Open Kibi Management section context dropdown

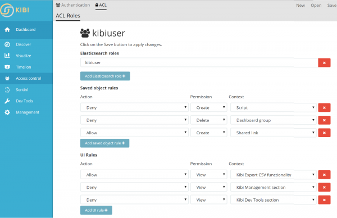pyautogui.click(x=273, y=187)
